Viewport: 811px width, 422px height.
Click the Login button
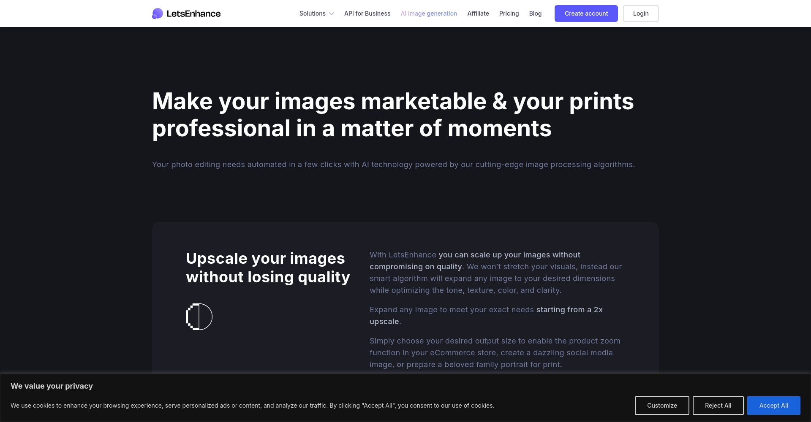pos(641,14)
